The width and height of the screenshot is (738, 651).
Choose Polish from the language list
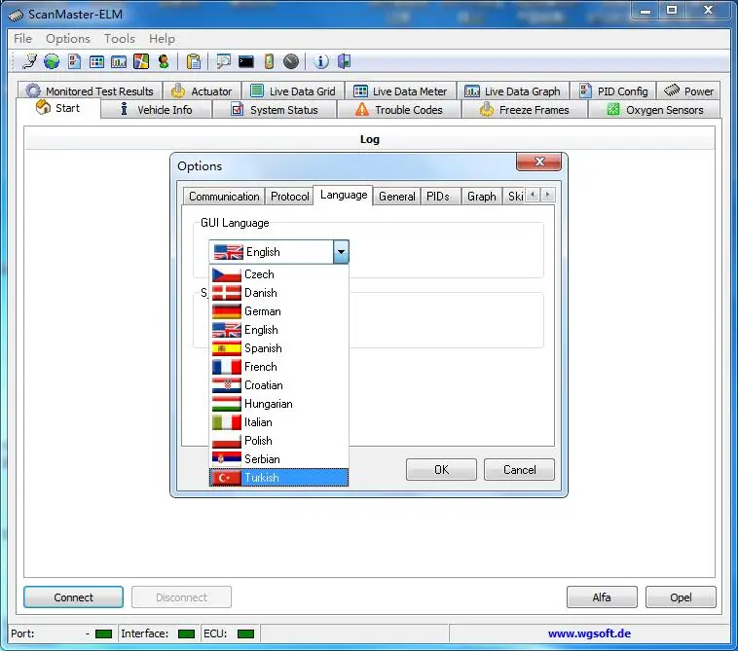click(278, 441)
